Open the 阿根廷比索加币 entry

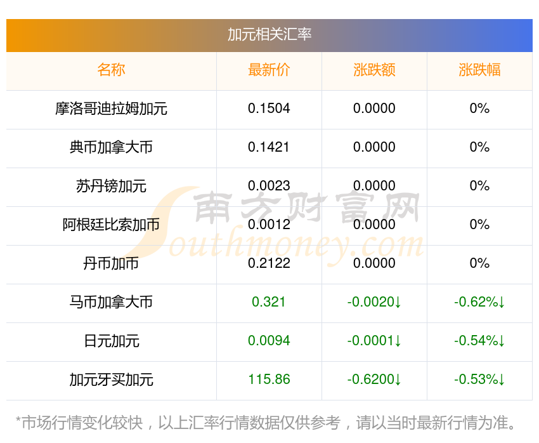click(111, 225)
